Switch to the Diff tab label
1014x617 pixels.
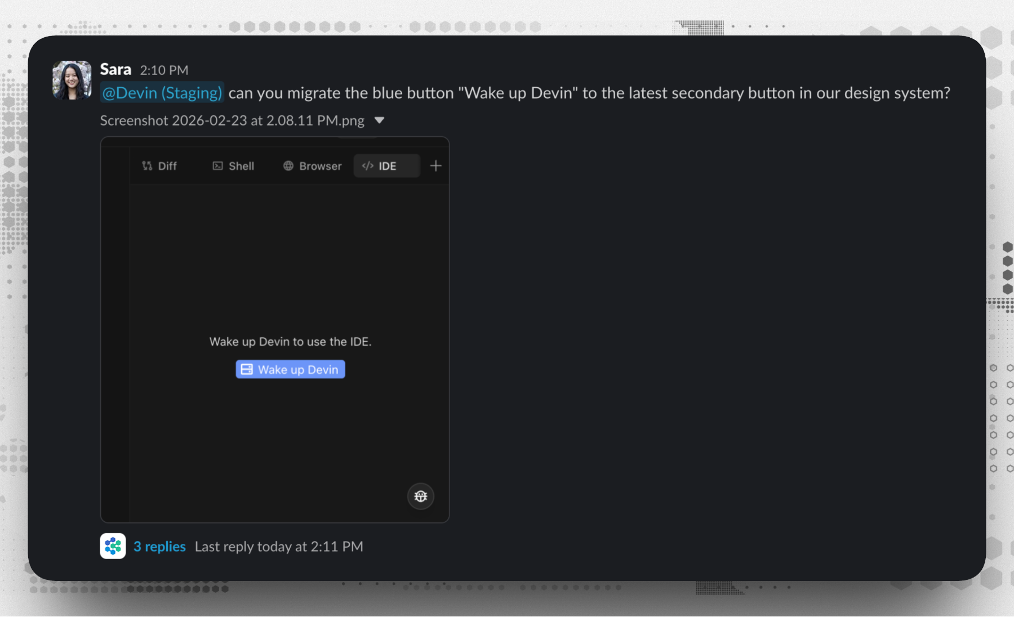click(167, 166)
